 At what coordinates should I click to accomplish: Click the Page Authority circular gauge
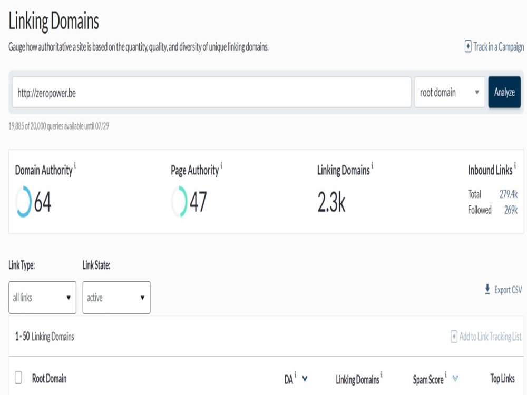179,202
